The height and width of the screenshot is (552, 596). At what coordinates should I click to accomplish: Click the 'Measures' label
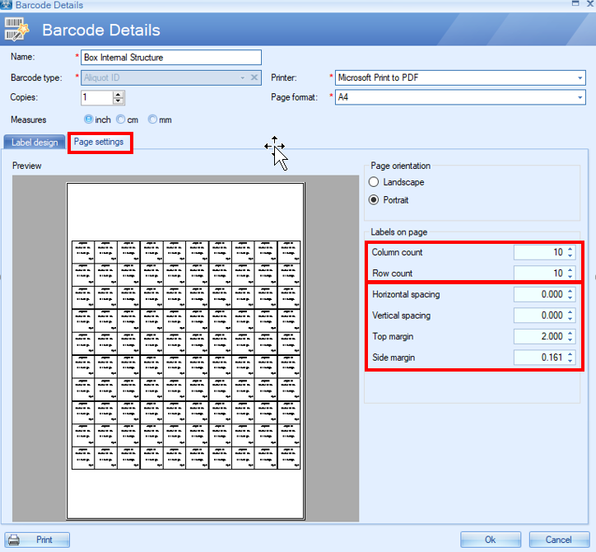(x=29, y=119)
